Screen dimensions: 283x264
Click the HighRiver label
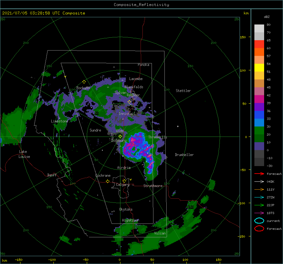tap(130, 220)
